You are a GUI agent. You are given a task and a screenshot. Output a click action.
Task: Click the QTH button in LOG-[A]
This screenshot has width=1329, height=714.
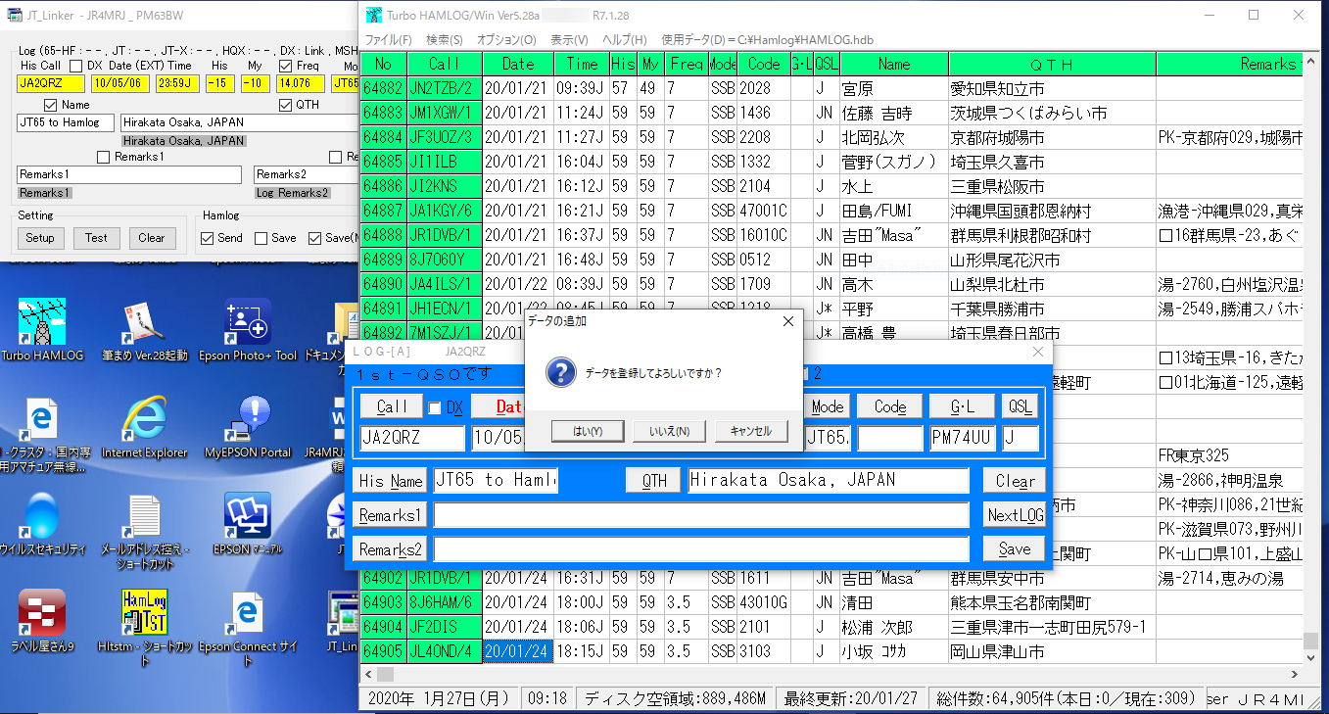(x=654, y=481)
